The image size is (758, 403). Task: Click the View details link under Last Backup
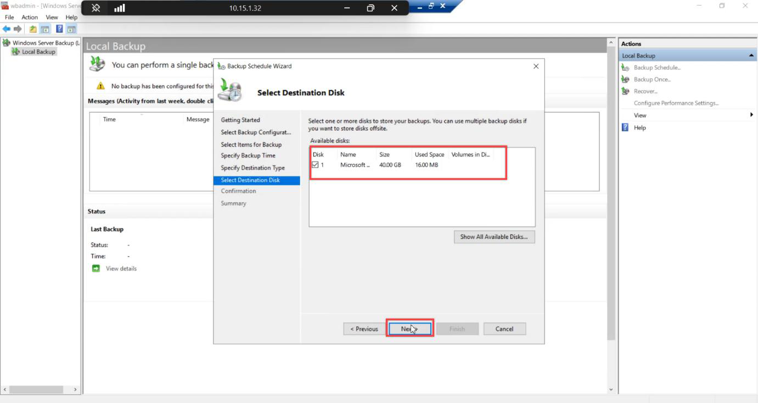point(121,269)
